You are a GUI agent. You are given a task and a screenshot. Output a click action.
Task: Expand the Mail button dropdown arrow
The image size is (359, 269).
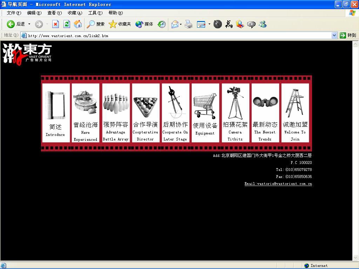tap(181, 24)
